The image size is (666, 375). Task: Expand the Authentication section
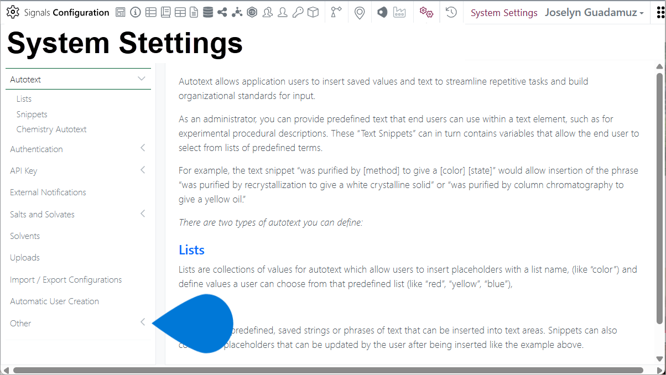pos(143,149)
